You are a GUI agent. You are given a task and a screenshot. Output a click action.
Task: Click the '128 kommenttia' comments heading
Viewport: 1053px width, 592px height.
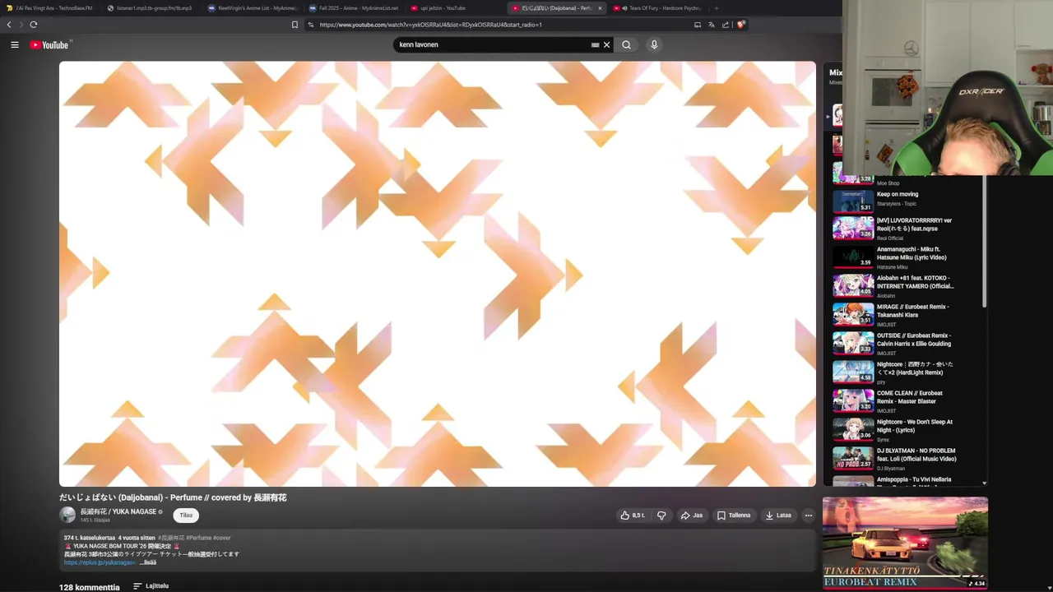(x=89, y=587)
